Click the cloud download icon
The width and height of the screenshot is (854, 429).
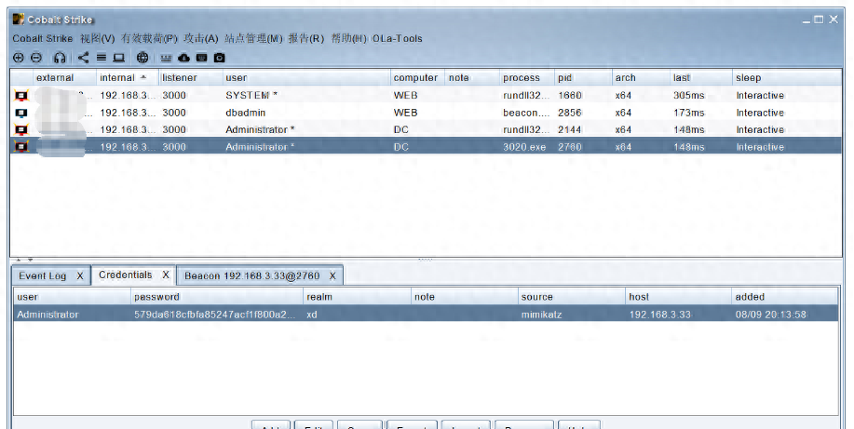[184, 57]
